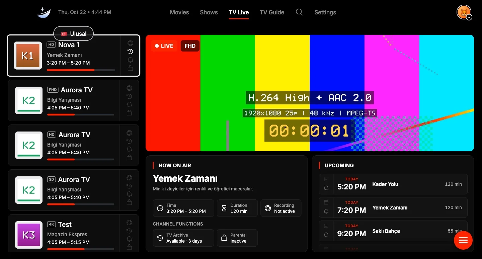Viewport: 482px width, 259px height.
Task: Open the TV Guide tab
Action: (272, 12)
